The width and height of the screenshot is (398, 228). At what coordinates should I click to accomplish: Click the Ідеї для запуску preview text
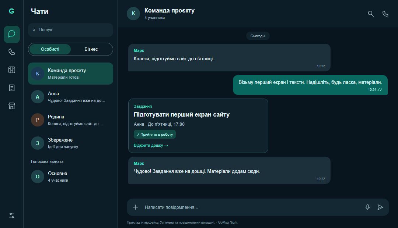click(x=63, y=147)
